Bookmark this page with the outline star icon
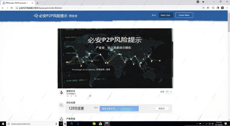The height and width of the screenshot is (126, 230). coord(203,8)
